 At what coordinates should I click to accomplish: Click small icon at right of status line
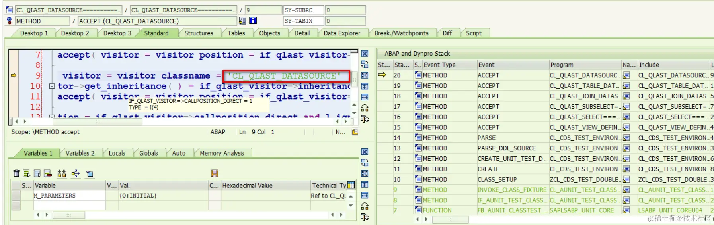coord(355,132)
